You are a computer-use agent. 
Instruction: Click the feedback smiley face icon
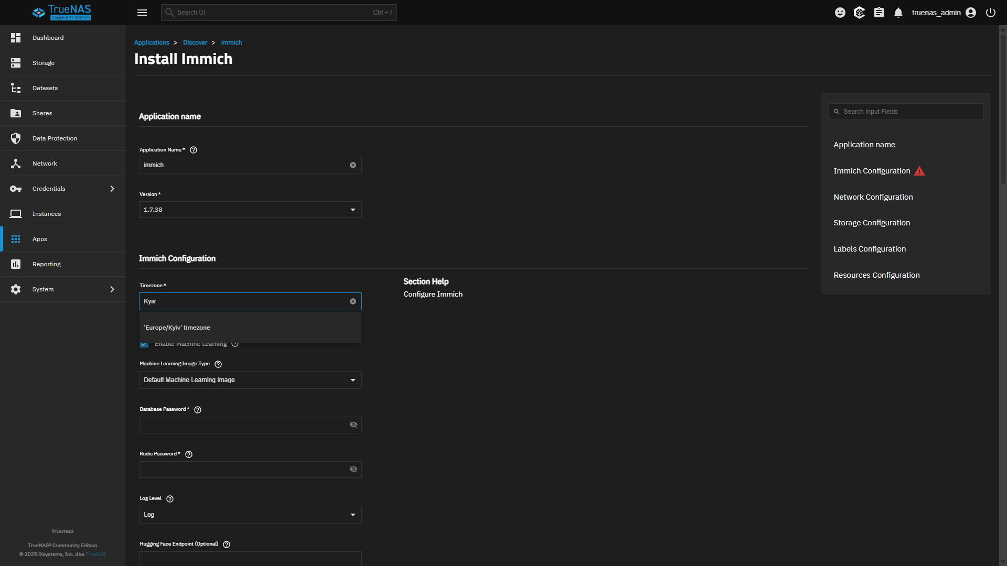click(x=840, y=13)
